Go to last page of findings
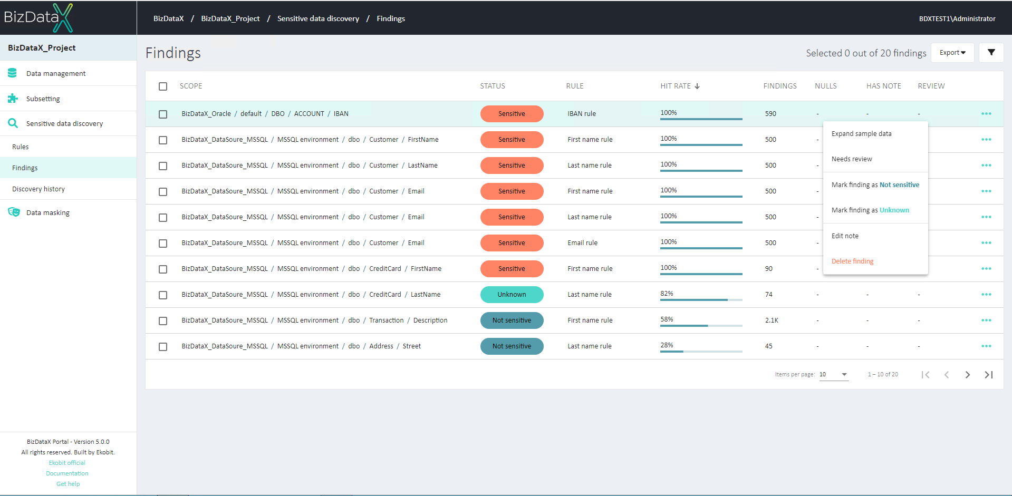The width and height of the screenshot is (1012, 496). (989, 375)
